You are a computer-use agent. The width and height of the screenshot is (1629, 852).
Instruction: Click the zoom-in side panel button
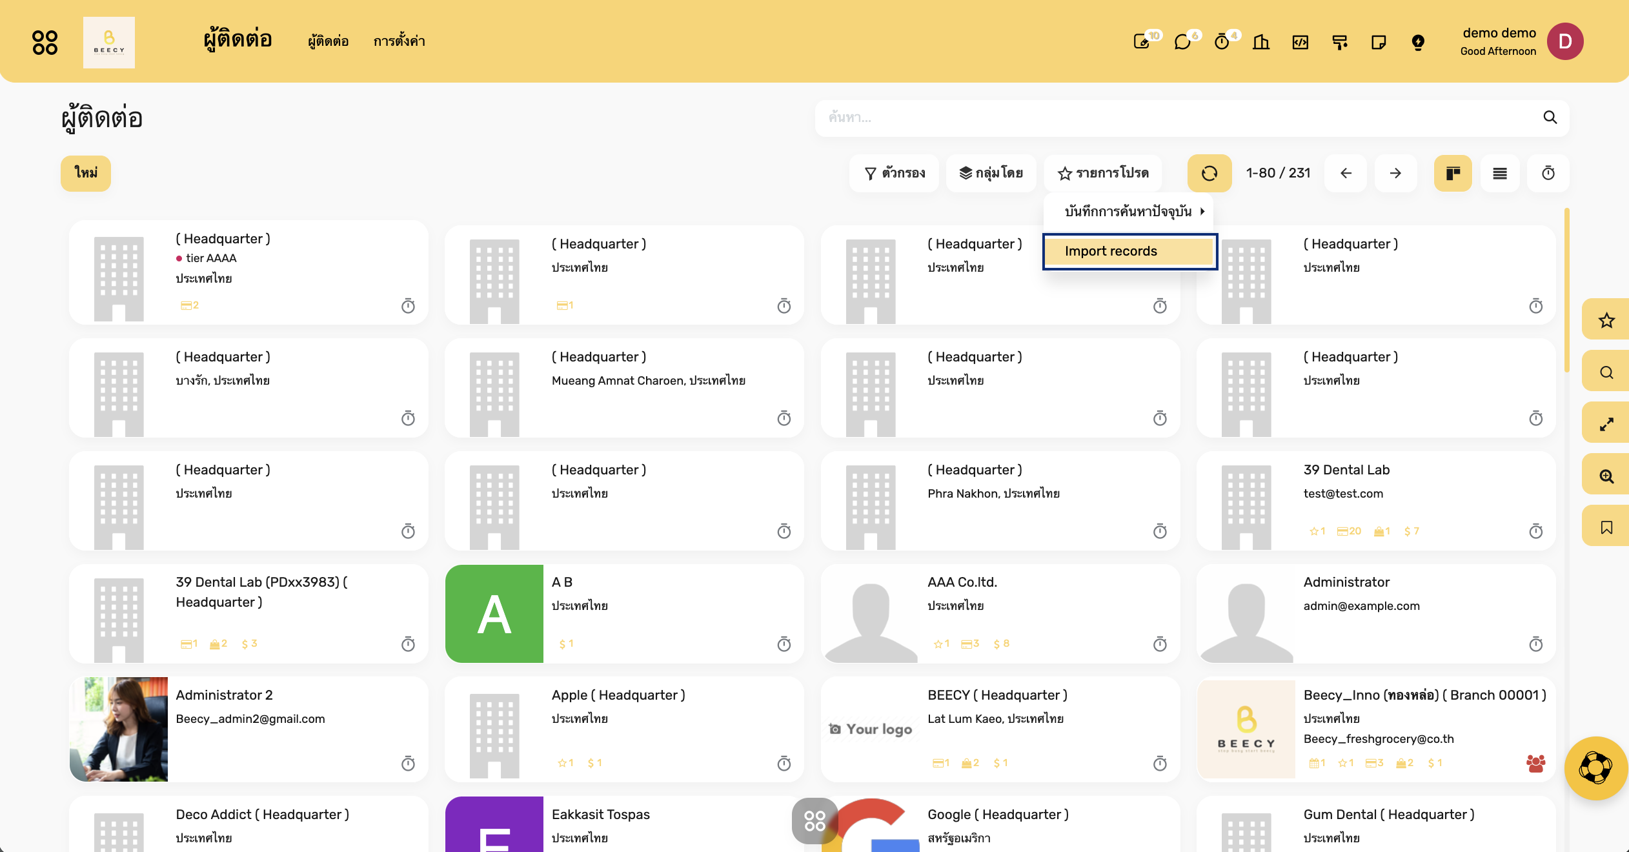coord(1606,475)
